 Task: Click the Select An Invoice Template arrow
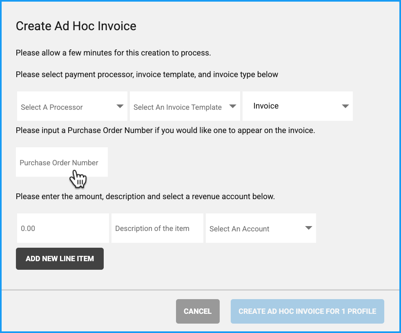232,107
